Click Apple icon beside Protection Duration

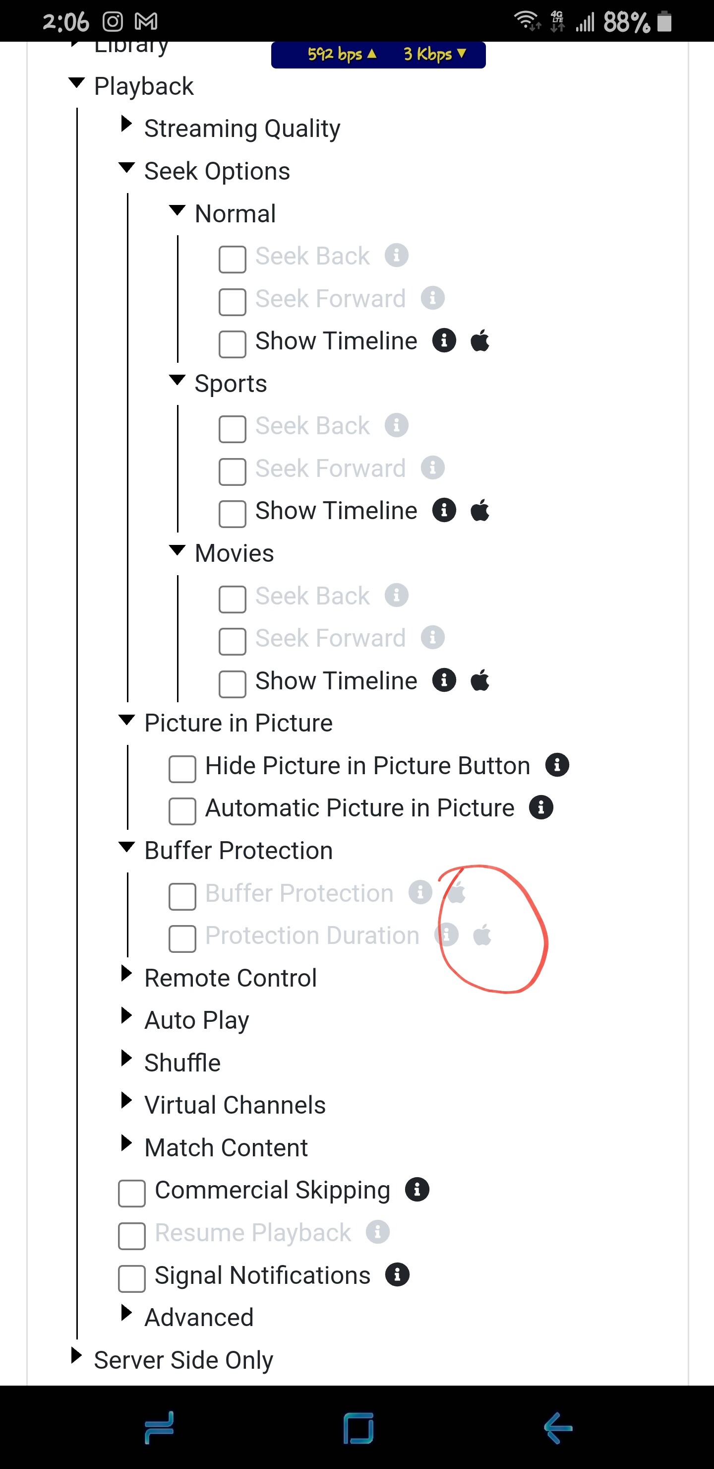tap(482, 935)
